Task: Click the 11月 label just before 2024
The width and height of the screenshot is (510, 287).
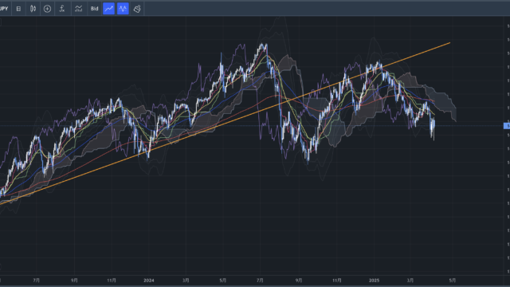Action: pyautogui.click(x=112, y=280)
